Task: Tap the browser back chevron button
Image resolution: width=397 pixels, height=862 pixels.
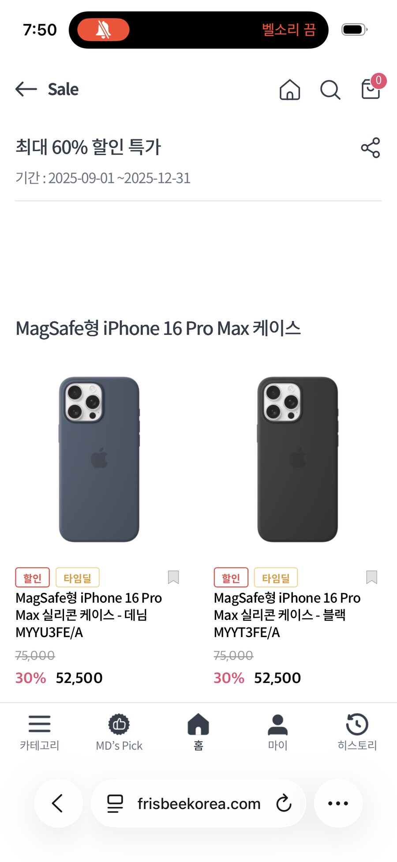Action: tap(58, 803)
